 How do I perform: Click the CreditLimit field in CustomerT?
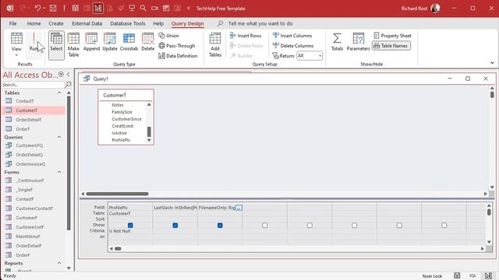[x=122, y=126]
